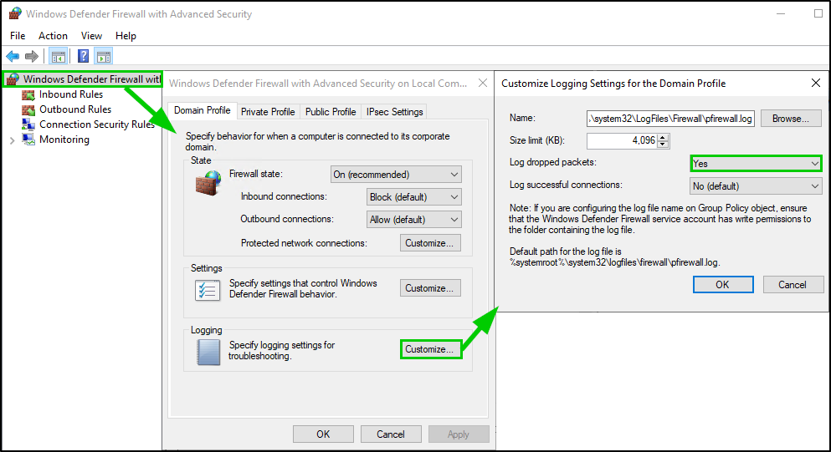Click the Monitoring tree icon
This screenshot has width=831, height=452.
pos(28,140)
